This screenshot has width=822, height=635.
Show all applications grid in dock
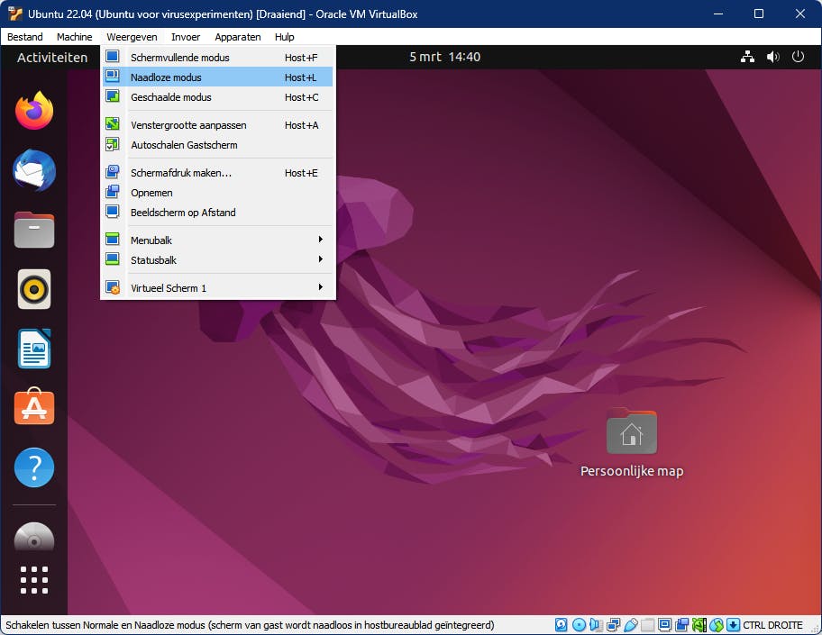coord(34,579)
